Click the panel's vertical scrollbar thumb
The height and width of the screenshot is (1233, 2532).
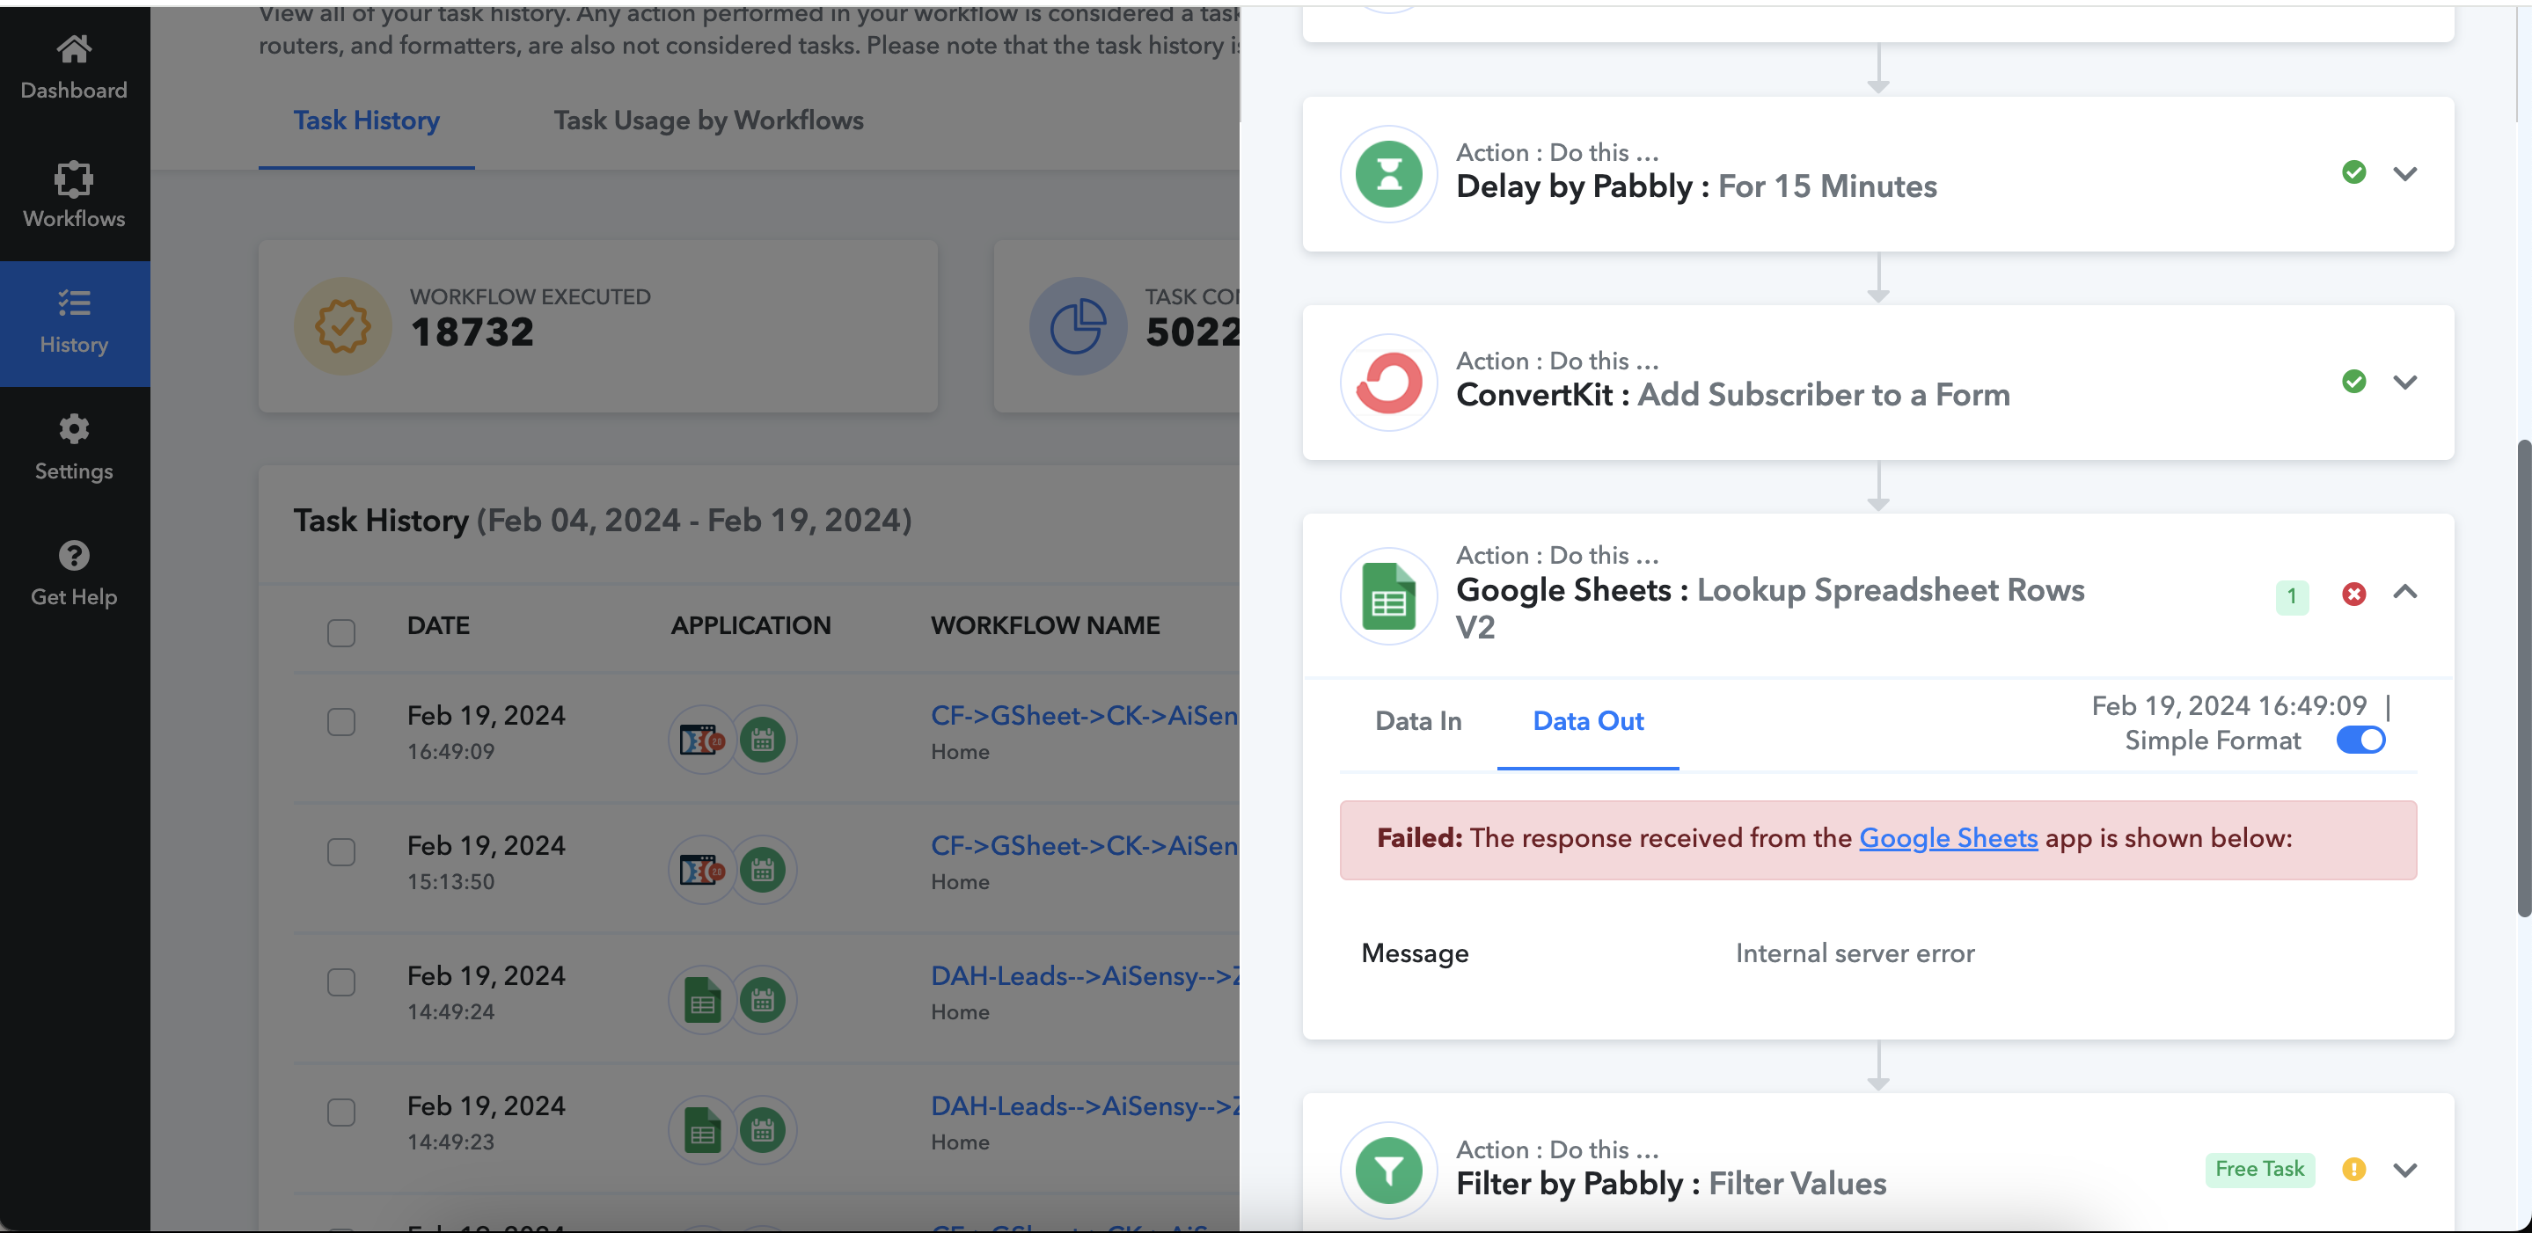(2523, 678)
